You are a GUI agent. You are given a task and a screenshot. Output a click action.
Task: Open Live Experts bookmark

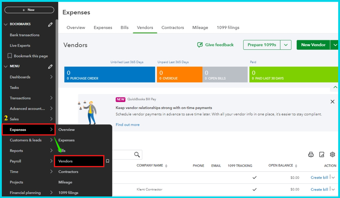20,46
